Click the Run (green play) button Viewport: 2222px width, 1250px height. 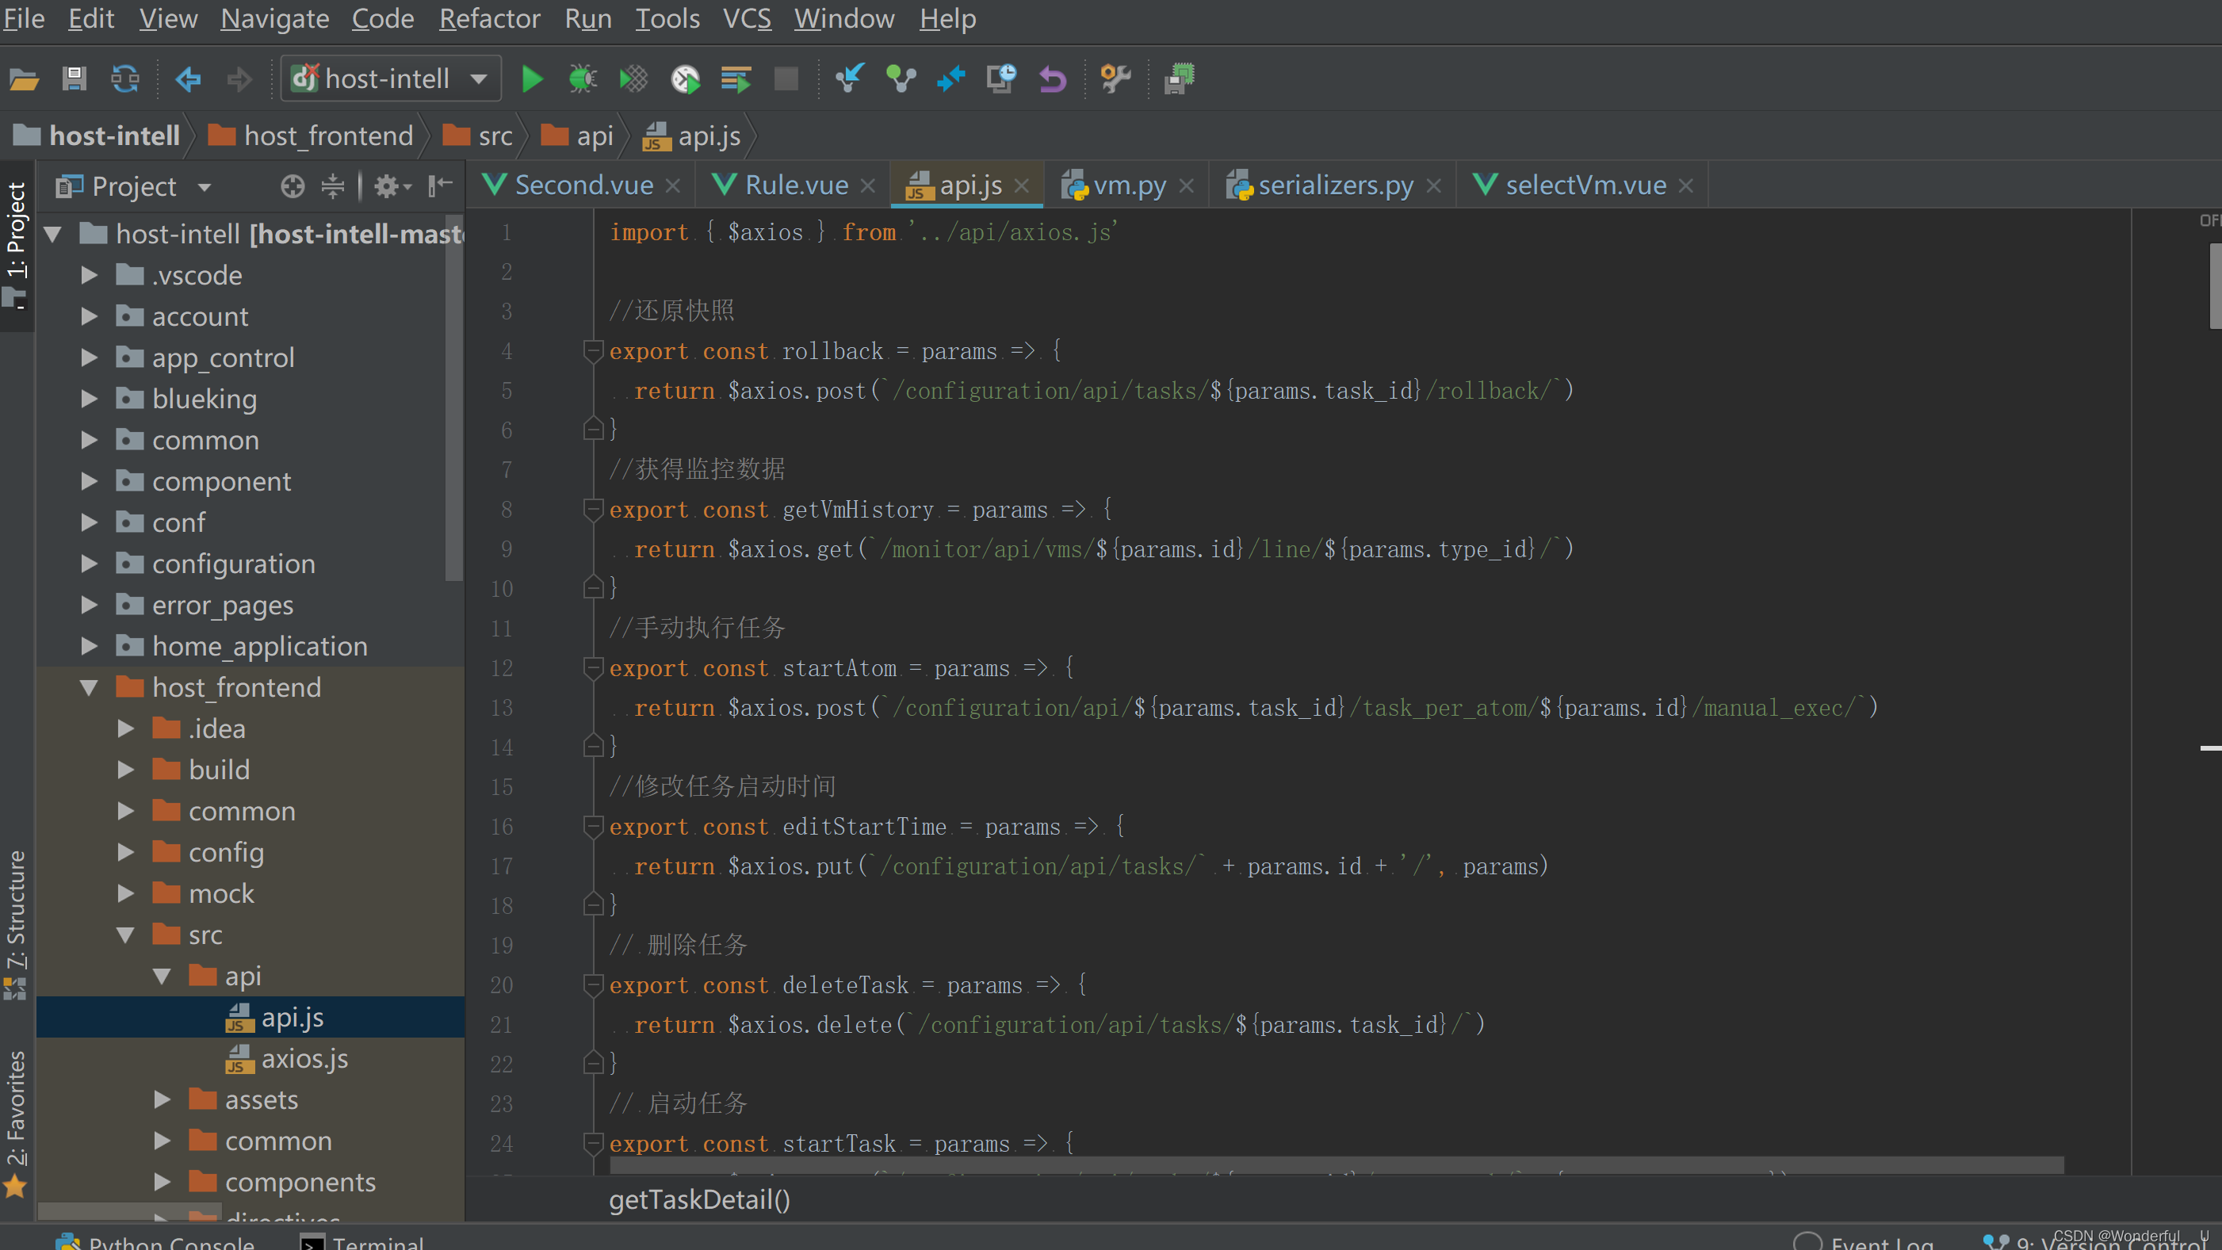(x=530, y=79)
